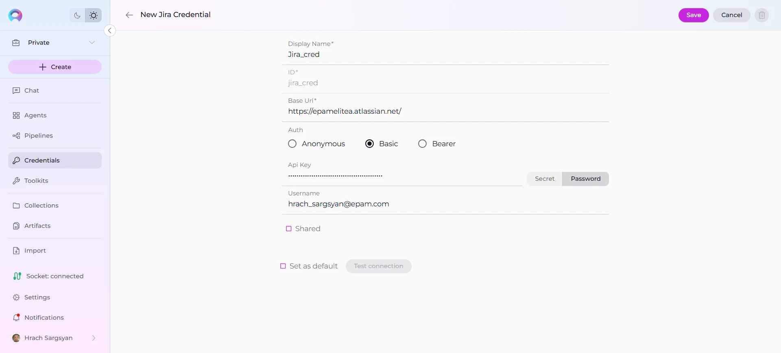Click the Chat bubble icon
The image size is (781, 353).
[x=16, y=91]
